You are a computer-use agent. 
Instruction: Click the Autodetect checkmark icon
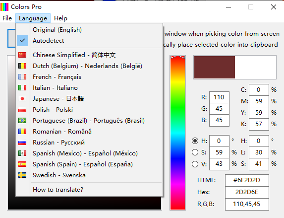(x=22, y=41)
